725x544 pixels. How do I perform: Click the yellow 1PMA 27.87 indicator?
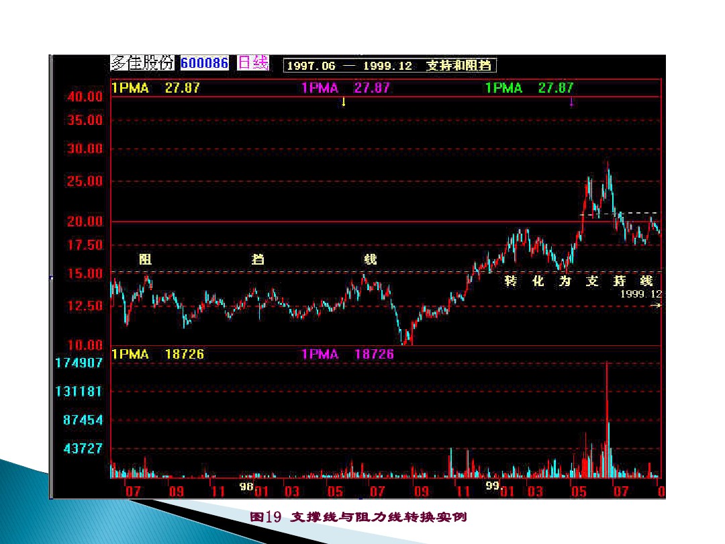[x=156, y=88]
